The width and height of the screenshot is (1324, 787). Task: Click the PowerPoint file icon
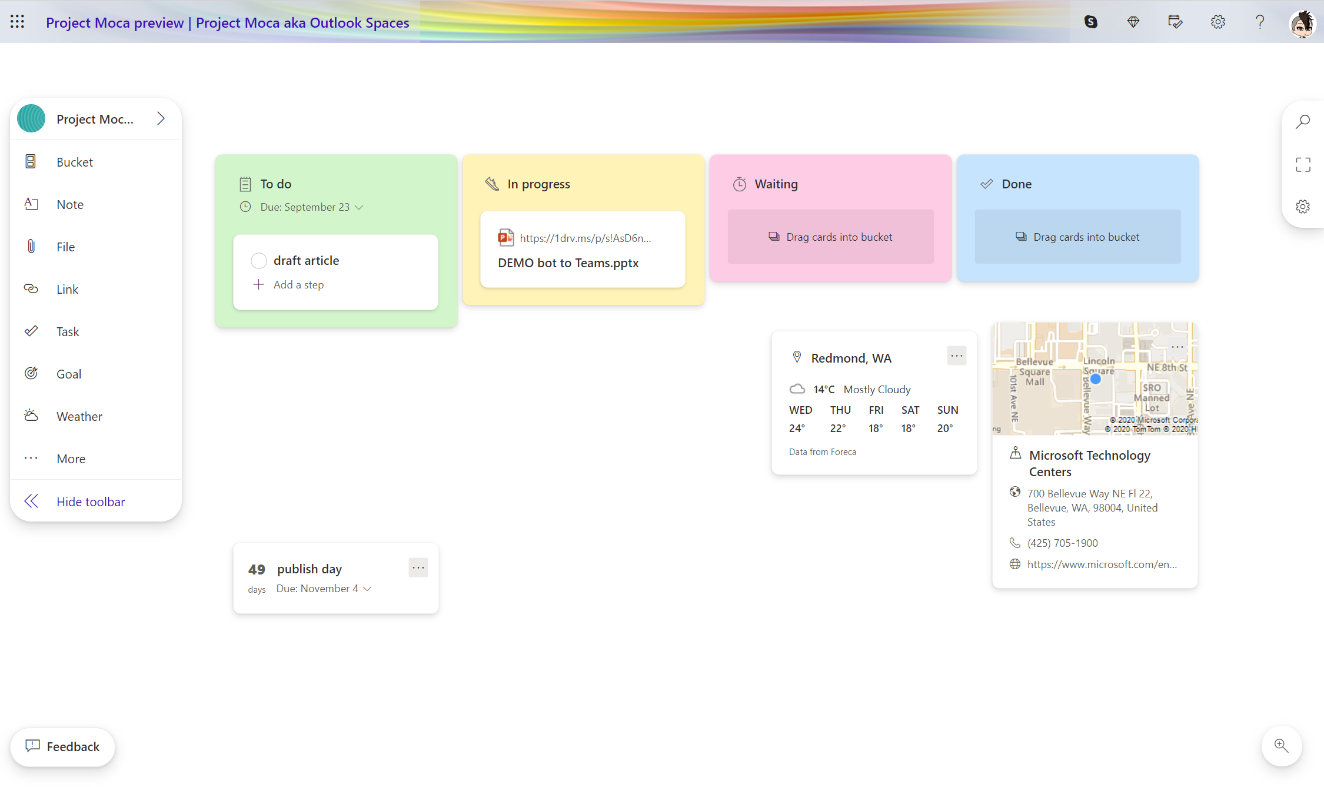pos(505,237)
